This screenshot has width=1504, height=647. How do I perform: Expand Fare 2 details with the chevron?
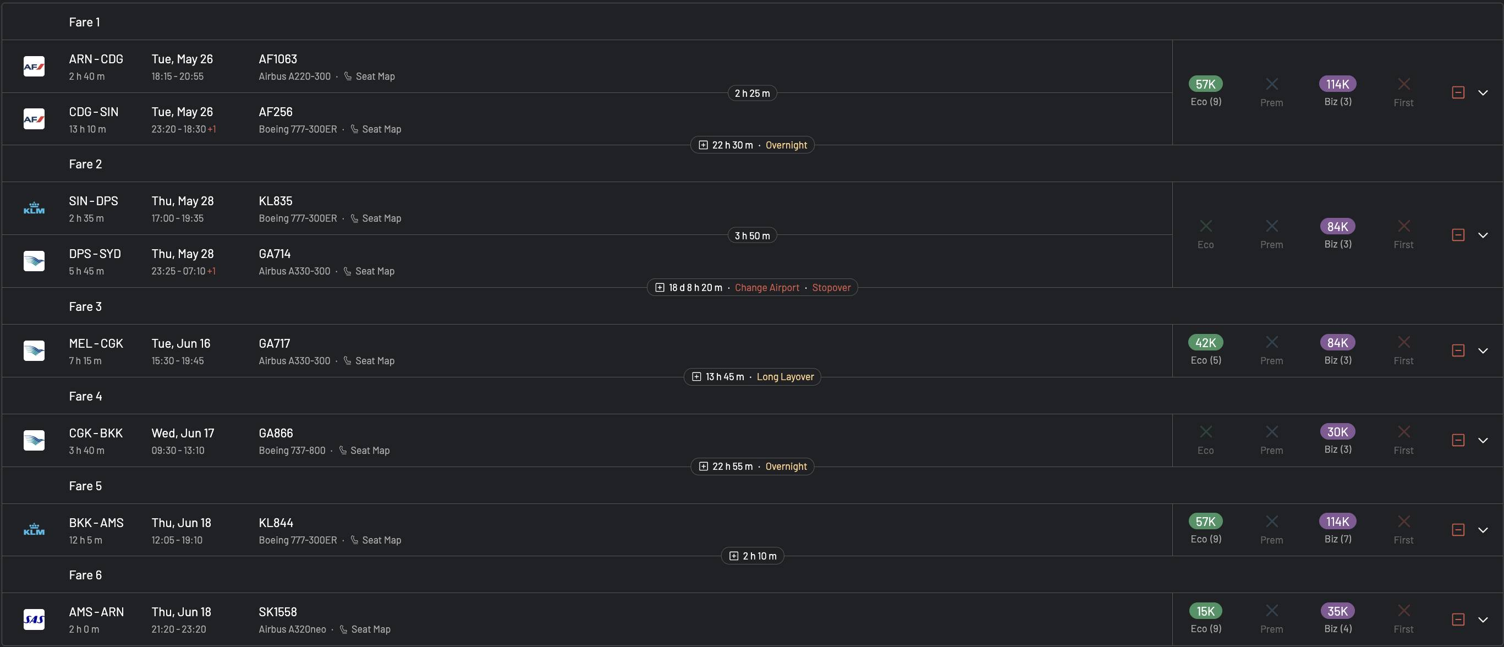pos(1483,235)
